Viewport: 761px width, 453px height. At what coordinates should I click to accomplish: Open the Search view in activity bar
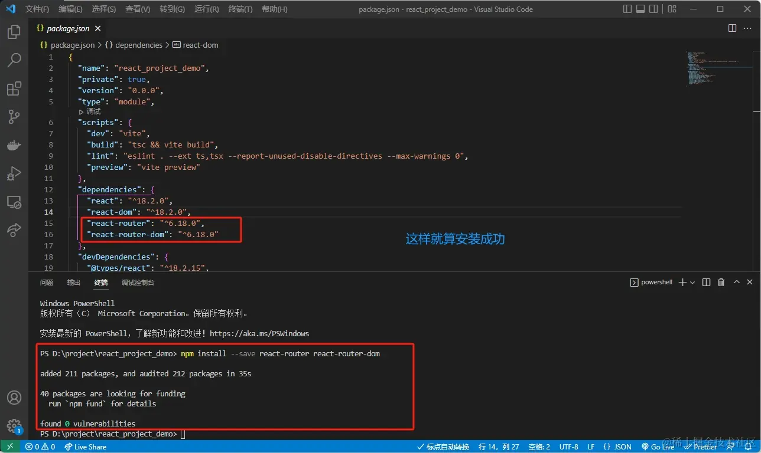14,60
